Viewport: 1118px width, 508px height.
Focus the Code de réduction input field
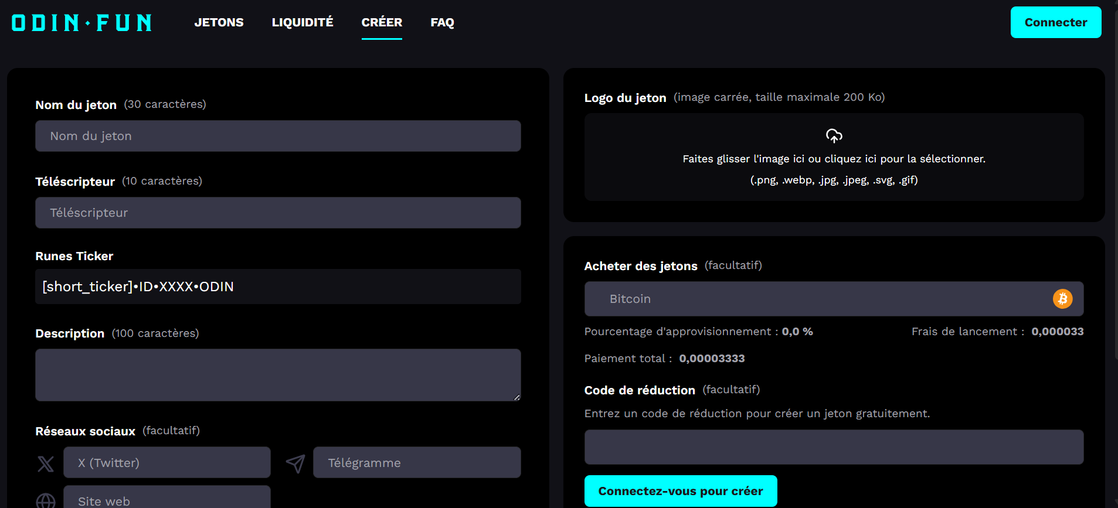click(834, 447)
